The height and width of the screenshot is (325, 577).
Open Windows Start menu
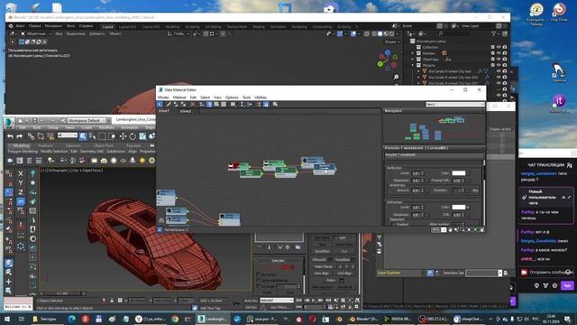(x=7, y=319)
